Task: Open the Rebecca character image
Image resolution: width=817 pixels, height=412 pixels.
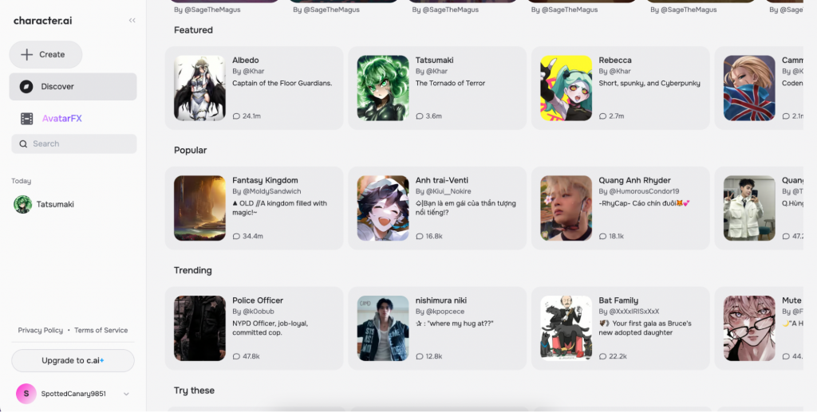Action: [566, 88]
